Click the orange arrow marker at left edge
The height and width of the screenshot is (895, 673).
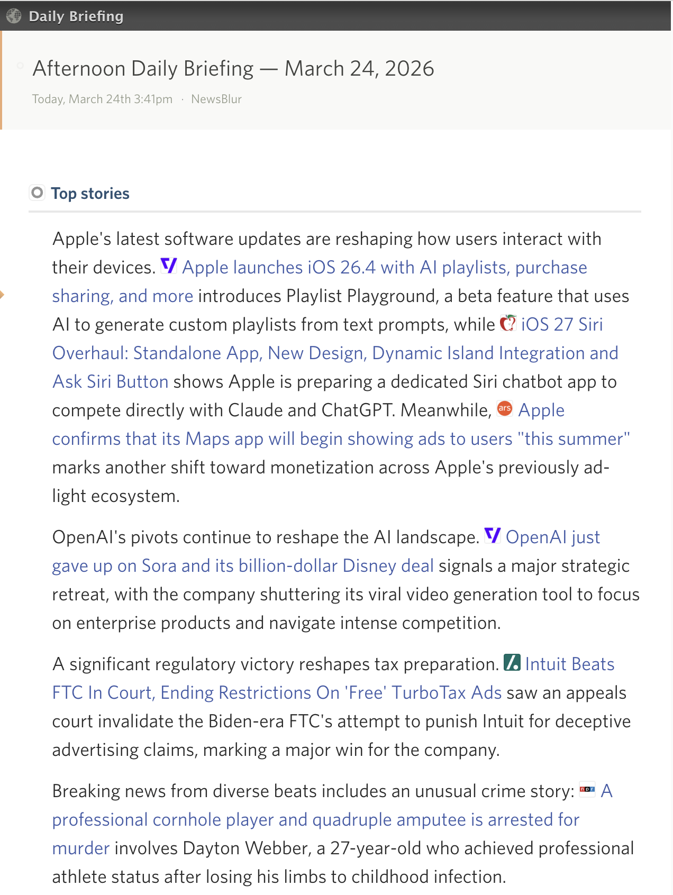3,295
